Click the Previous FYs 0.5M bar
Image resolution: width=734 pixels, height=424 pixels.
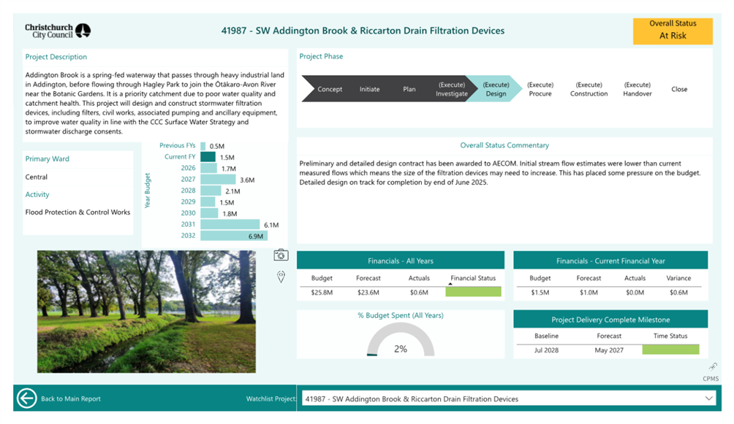coord(203,146)
